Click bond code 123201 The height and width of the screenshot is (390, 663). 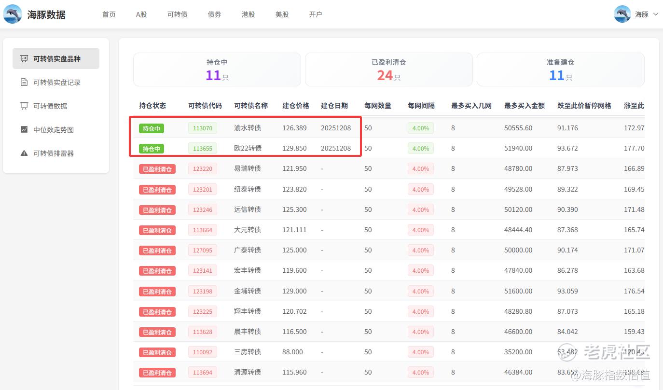point(203,189)
